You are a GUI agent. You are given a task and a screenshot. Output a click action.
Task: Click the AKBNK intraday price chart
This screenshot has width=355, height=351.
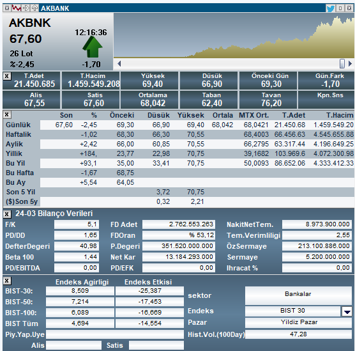click(x=234, y=36)
